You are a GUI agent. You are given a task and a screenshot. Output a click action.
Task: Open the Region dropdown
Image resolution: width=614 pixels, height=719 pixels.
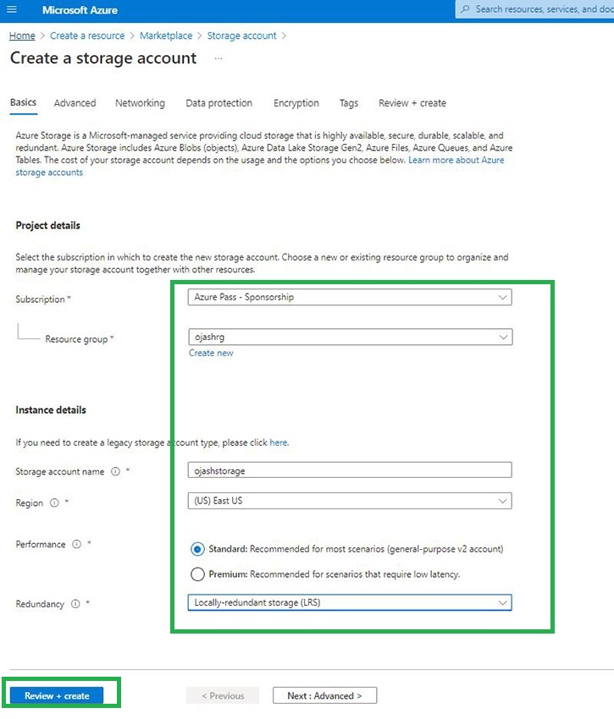tap(350, 501)
